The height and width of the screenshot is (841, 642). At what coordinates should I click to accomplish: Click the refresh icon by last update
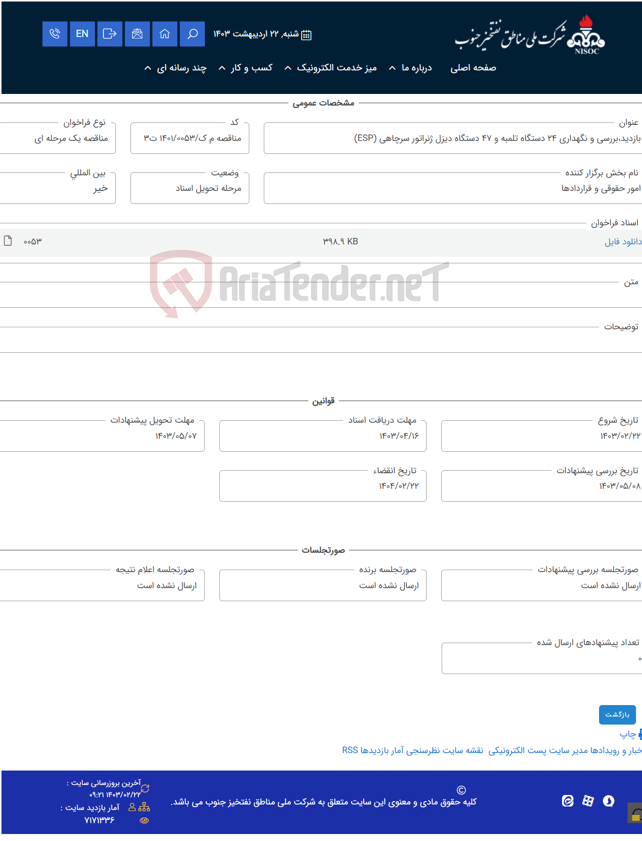pyautogui.click(x=145, y=789)
